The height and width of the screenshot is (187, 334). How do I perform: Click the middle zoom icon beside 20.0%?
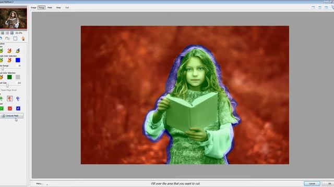click(x=7, y=33)
